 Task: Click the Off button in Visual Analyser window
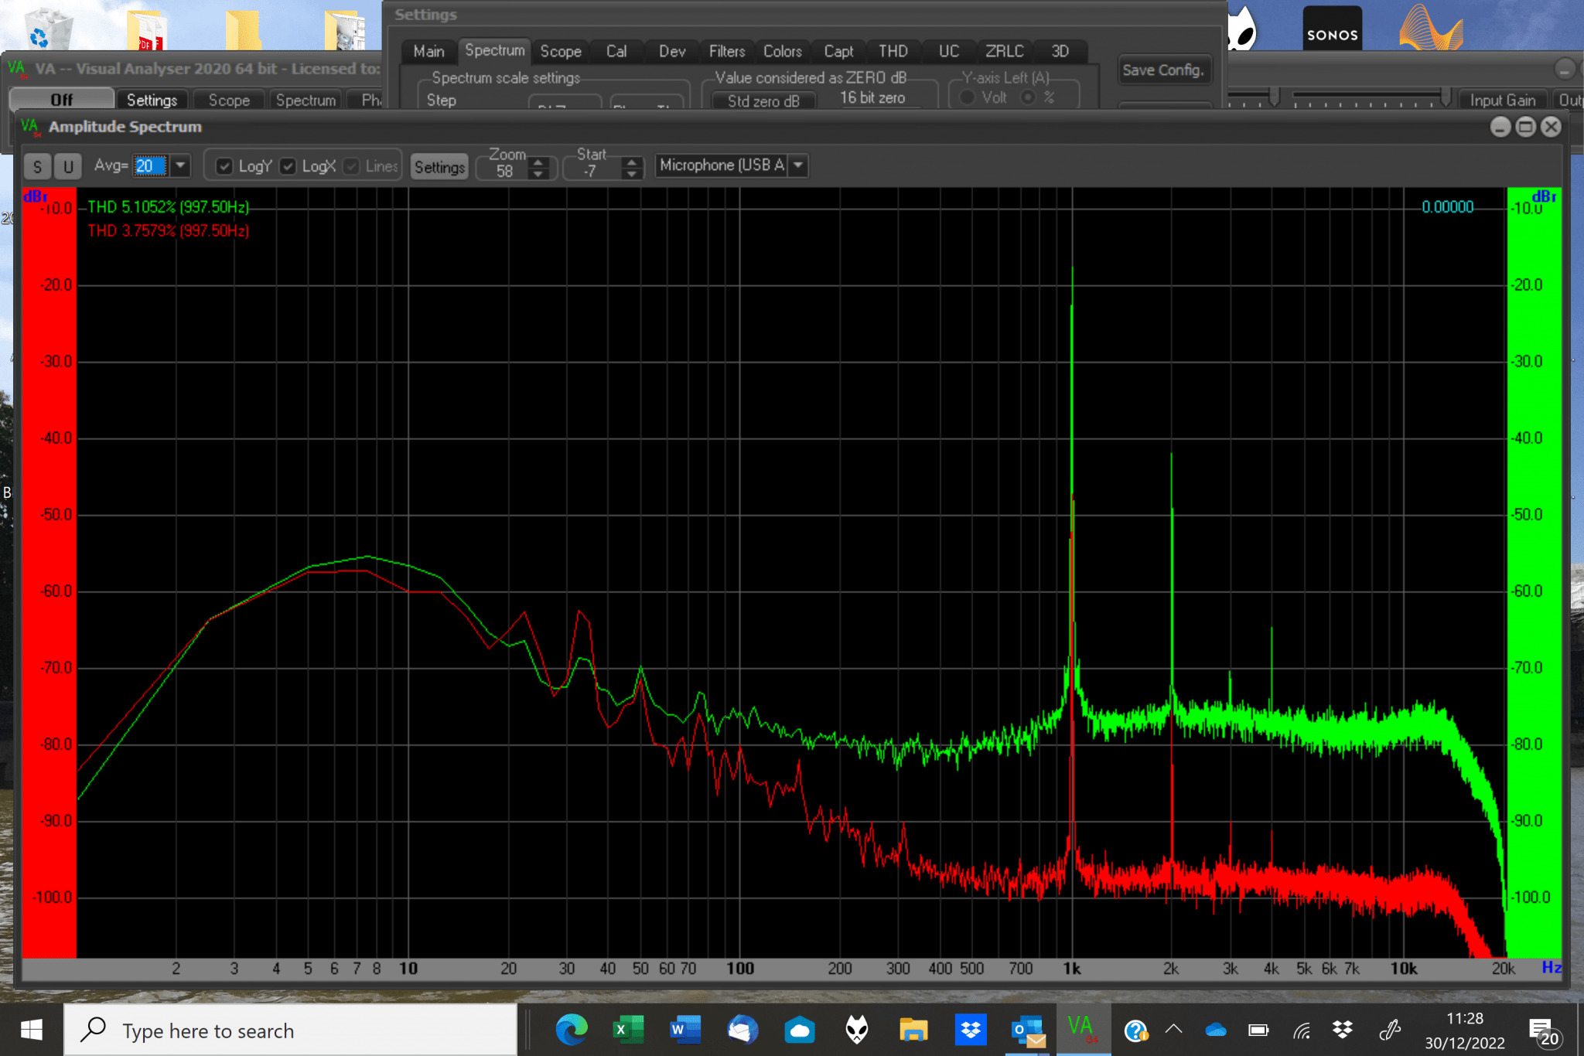click(62, 100)
